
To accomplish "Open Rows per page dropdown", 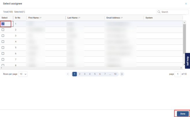I will [23, 74].
